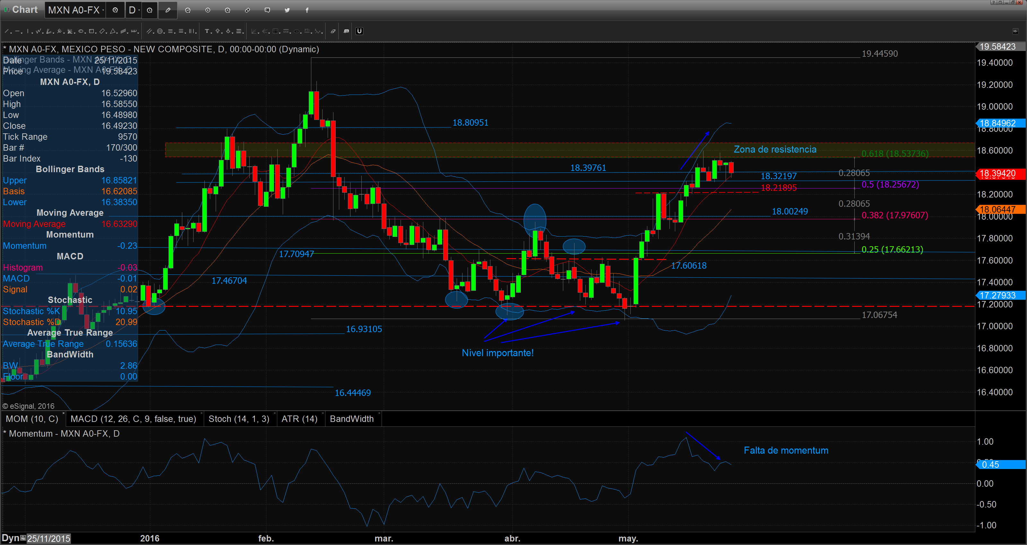Select the down arrow marker tool
Image resolution: width=1027 pixels, height=545 pixels.
[229, 31]
